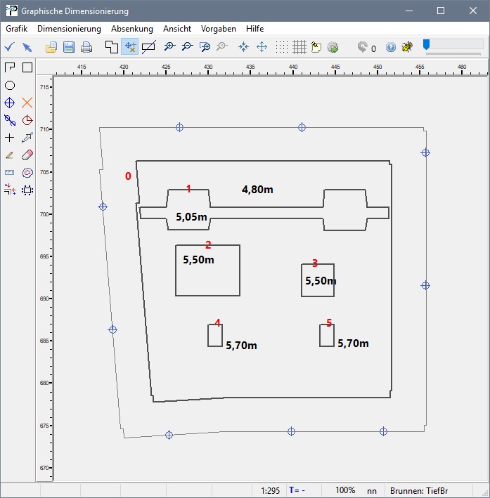The width and height of the screenshot is (490, 498).
Task: Pick the blue crosshair well placement tool
Action: (10, 103)
